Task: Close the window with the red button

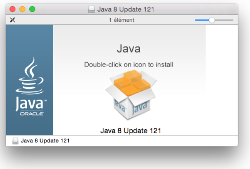Action: pyautogui.click(x=12, y=9)
